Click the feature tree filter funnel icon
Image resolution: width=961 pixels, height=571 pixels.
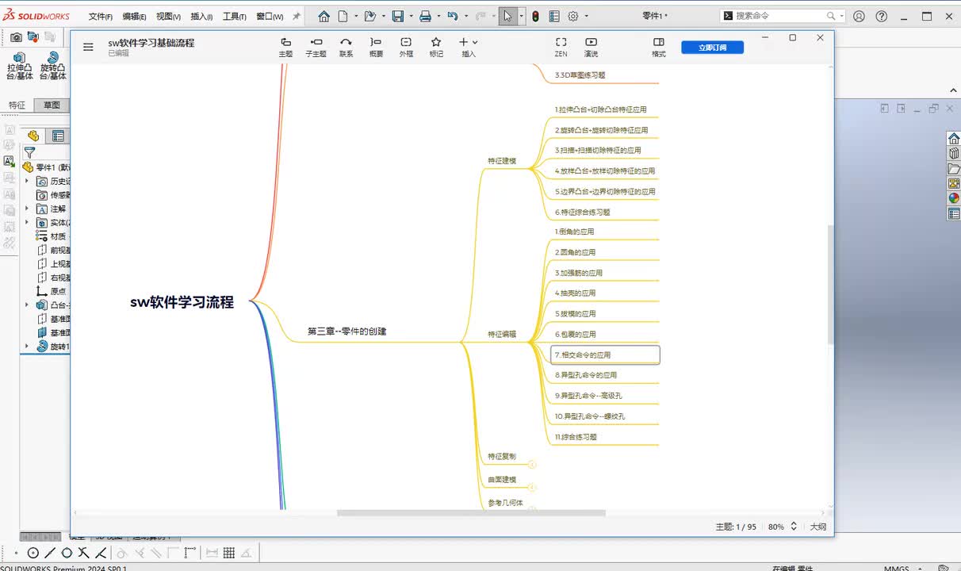(x=29, y=152)
